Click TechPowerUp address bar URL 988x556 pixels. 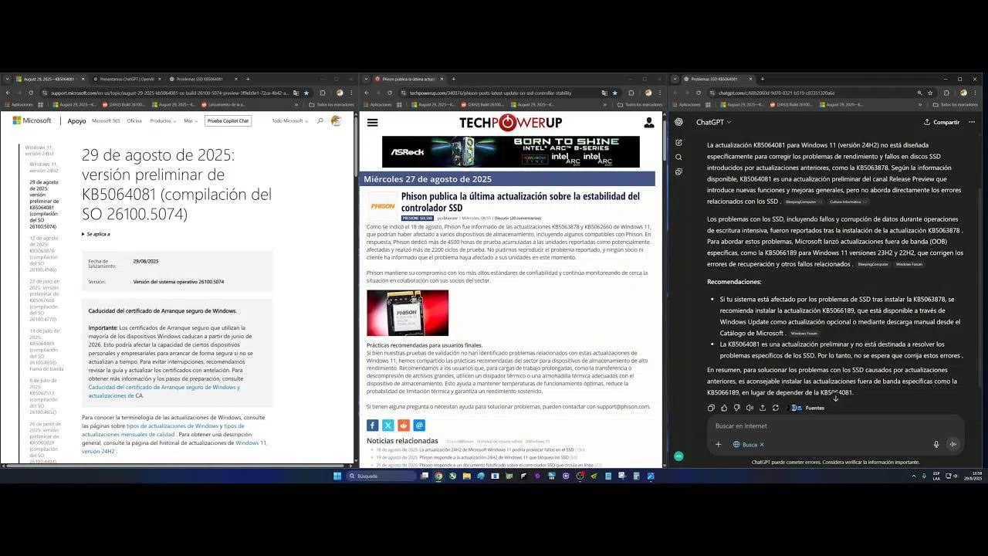[x=490, y=93]
